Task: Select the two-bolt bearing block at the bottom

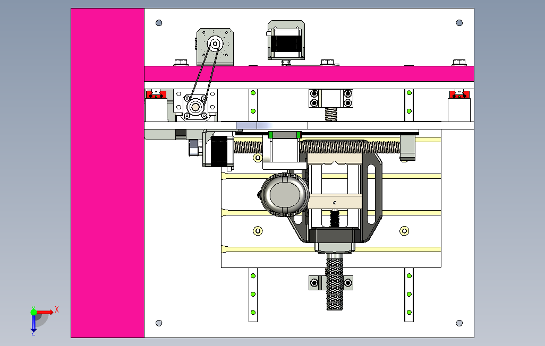Action: click(x=331, y=283)
